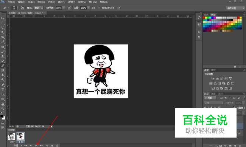Viewport: 246px width, 147px height.
Task: Toggle the brush panel icon in options bar
Action: pyautogui.click(x=22, y=8)
